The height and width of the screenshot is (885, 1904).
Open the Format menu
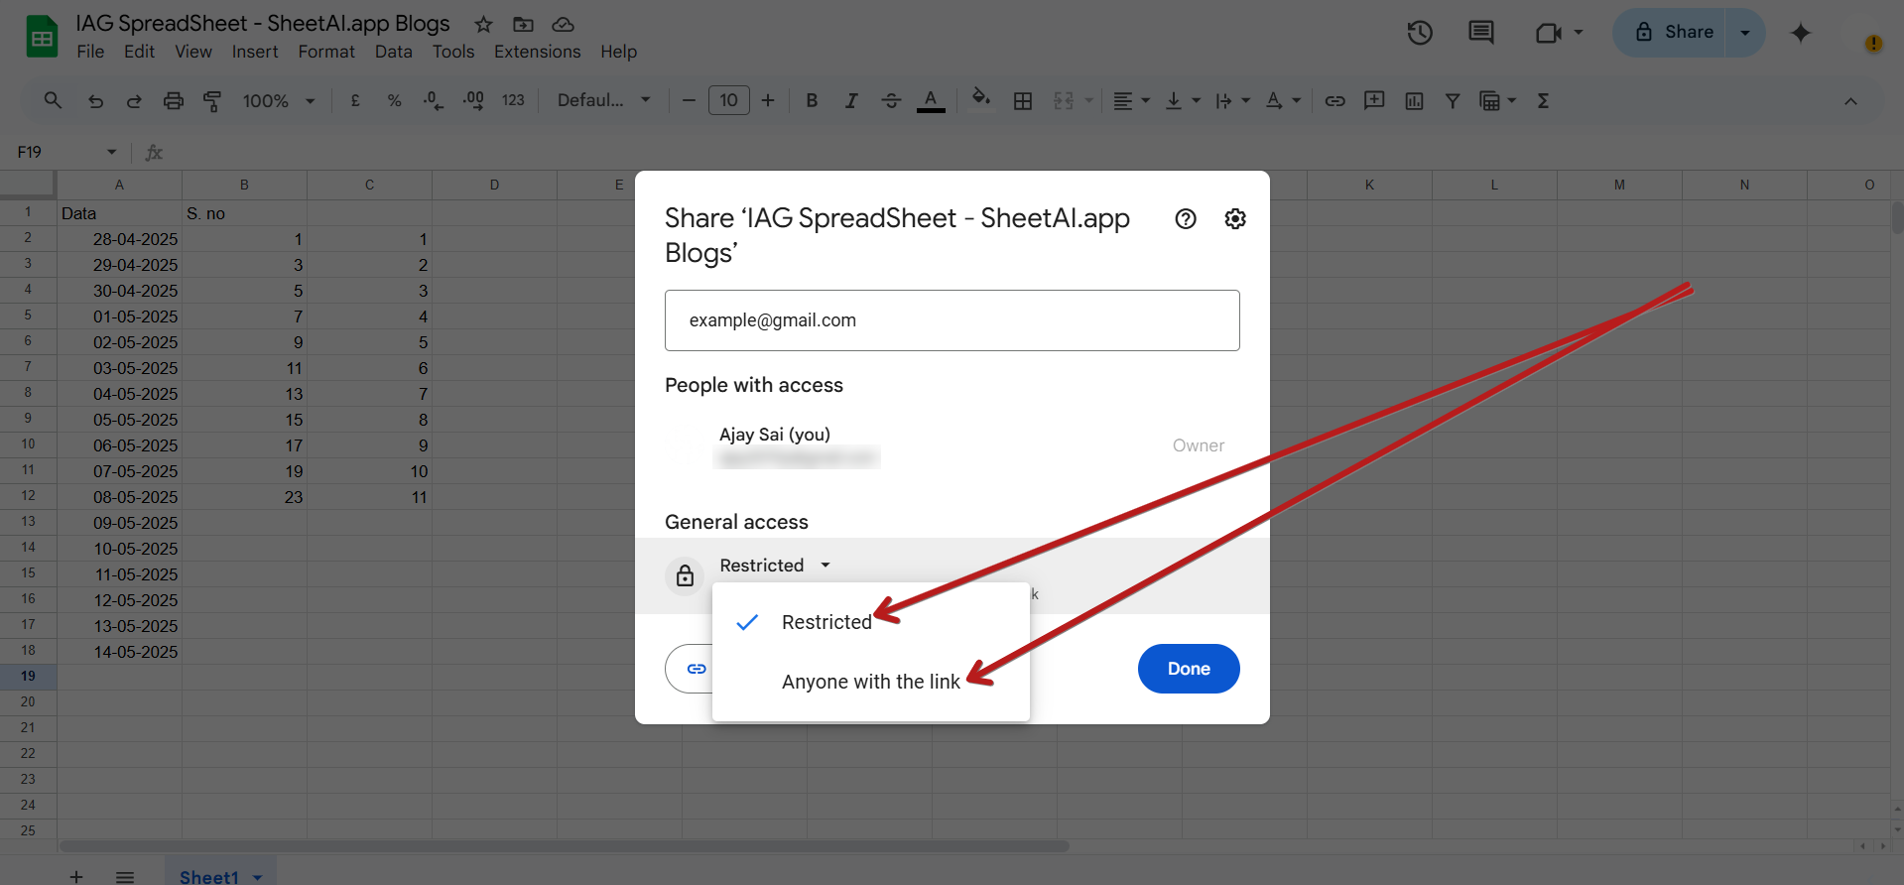[326, 52]
